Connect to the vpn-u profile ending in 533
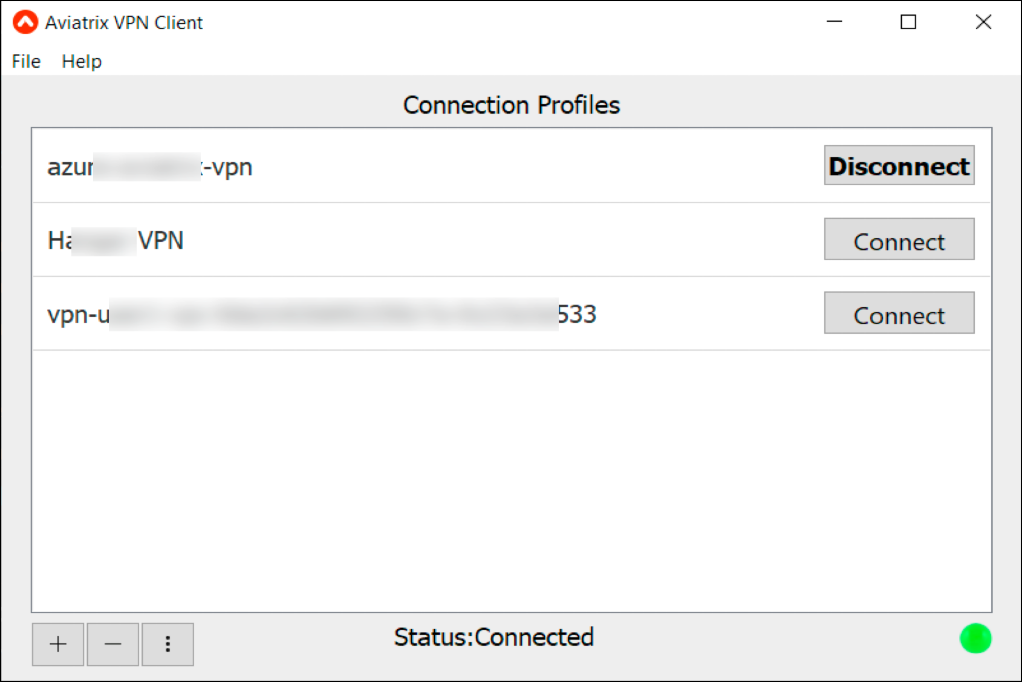The image size is (1022, 682). 899,314
